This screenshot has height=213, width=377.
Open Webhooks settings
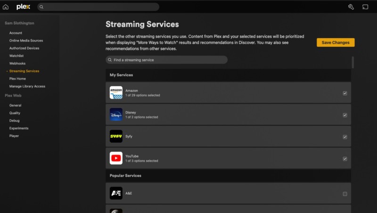pos(17,64)
